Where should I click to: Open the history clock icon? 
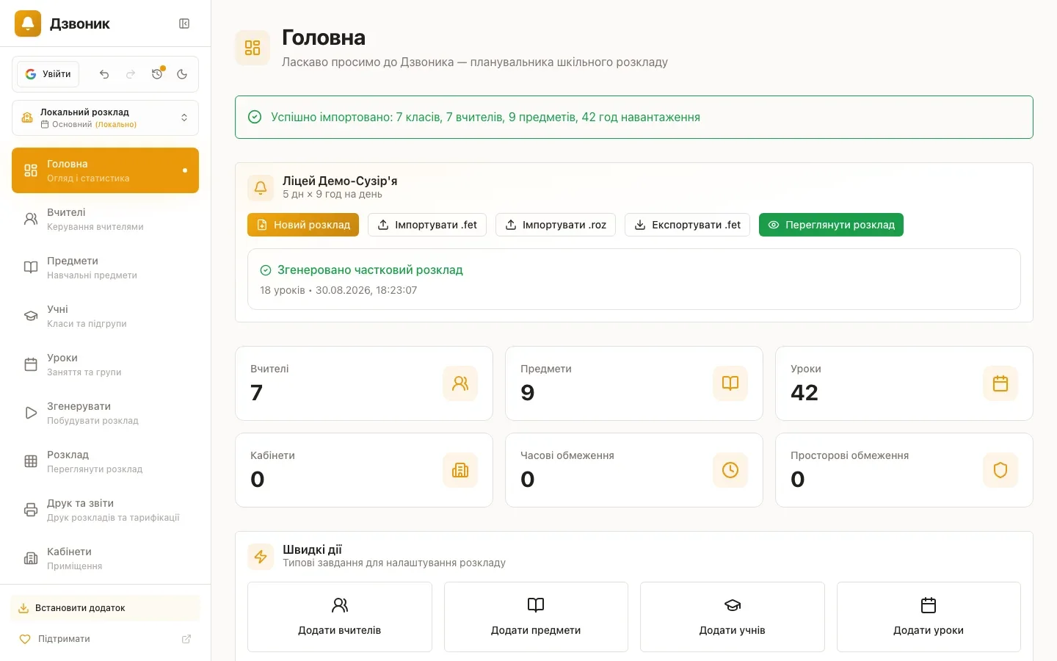pos(157,74)
